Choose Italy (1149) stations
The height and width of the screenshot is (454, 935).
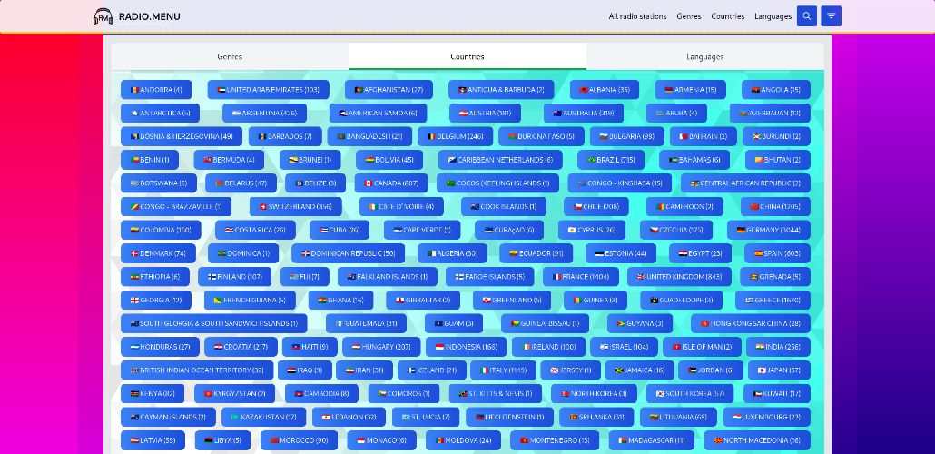click(503, 370)
